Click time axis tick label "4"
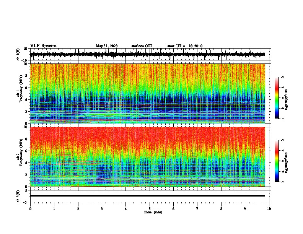The image size is (303, 234). click(x=126, y=209)
